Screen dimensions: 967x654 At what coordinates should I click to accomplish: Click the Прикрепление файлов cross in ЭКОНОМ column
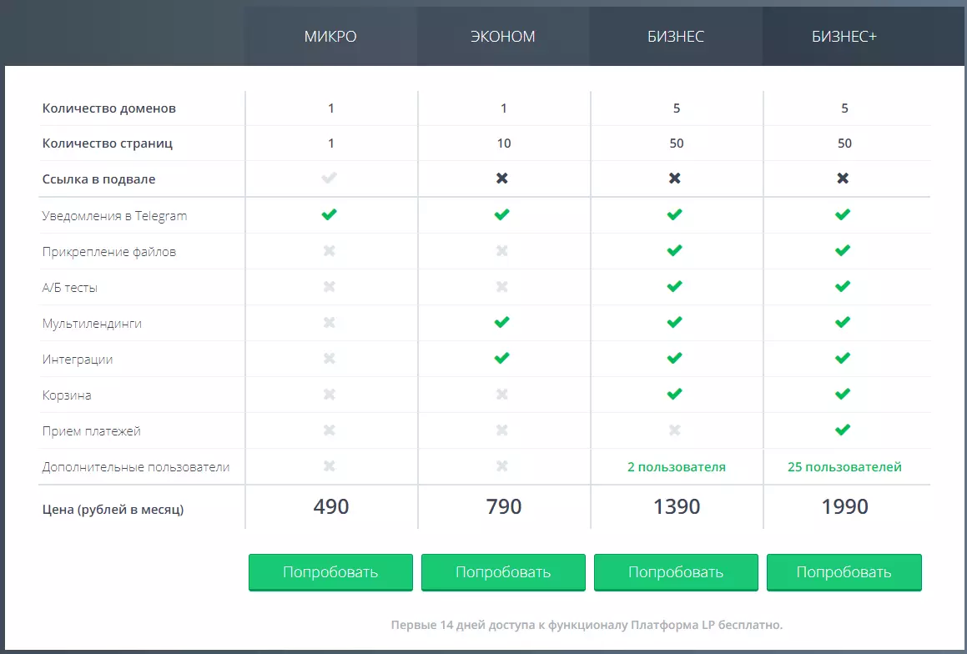502,251
